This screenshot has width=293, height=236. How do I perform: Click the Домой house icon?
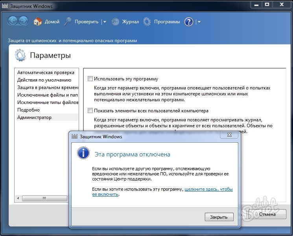38,22
